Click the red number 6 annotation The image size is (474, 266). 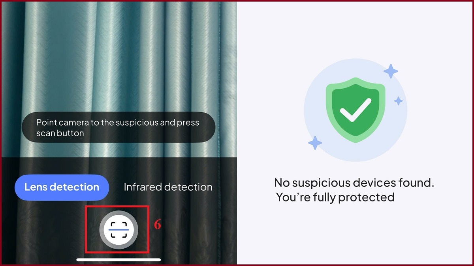[x=157, y=225]
